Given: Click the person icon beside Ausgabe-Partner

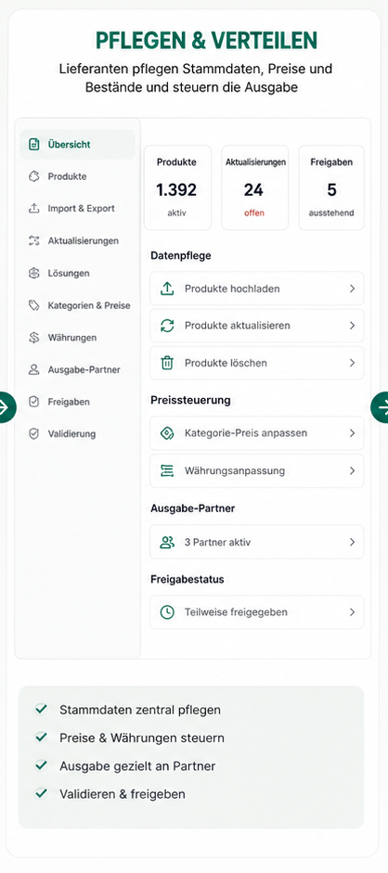Looking at the screenshot, I should [x=34, y=369].
